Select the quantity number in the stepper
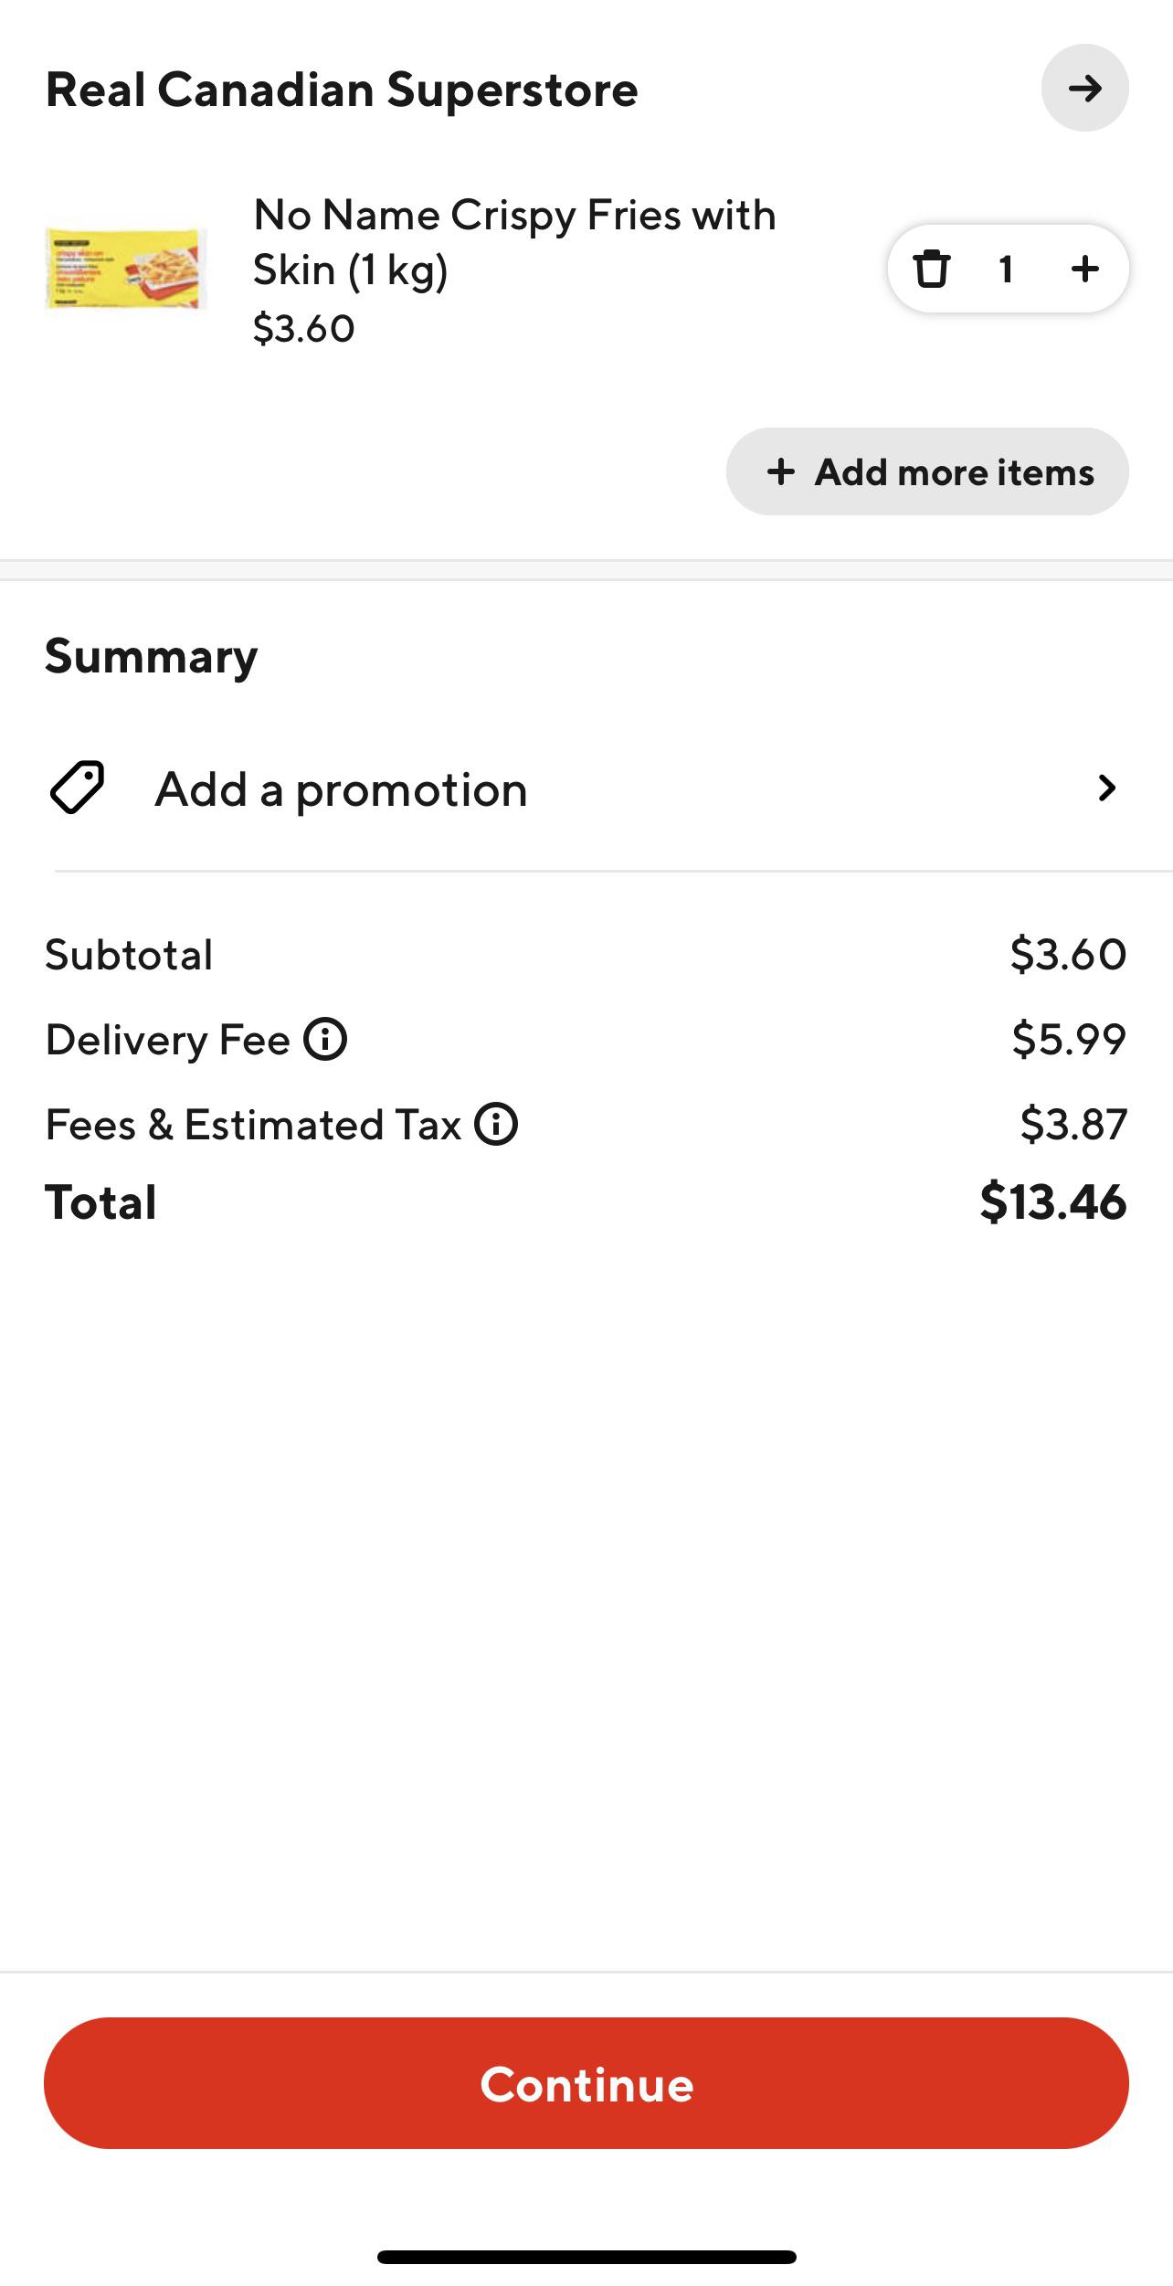1173x2286 pixels. point(1006,269)
